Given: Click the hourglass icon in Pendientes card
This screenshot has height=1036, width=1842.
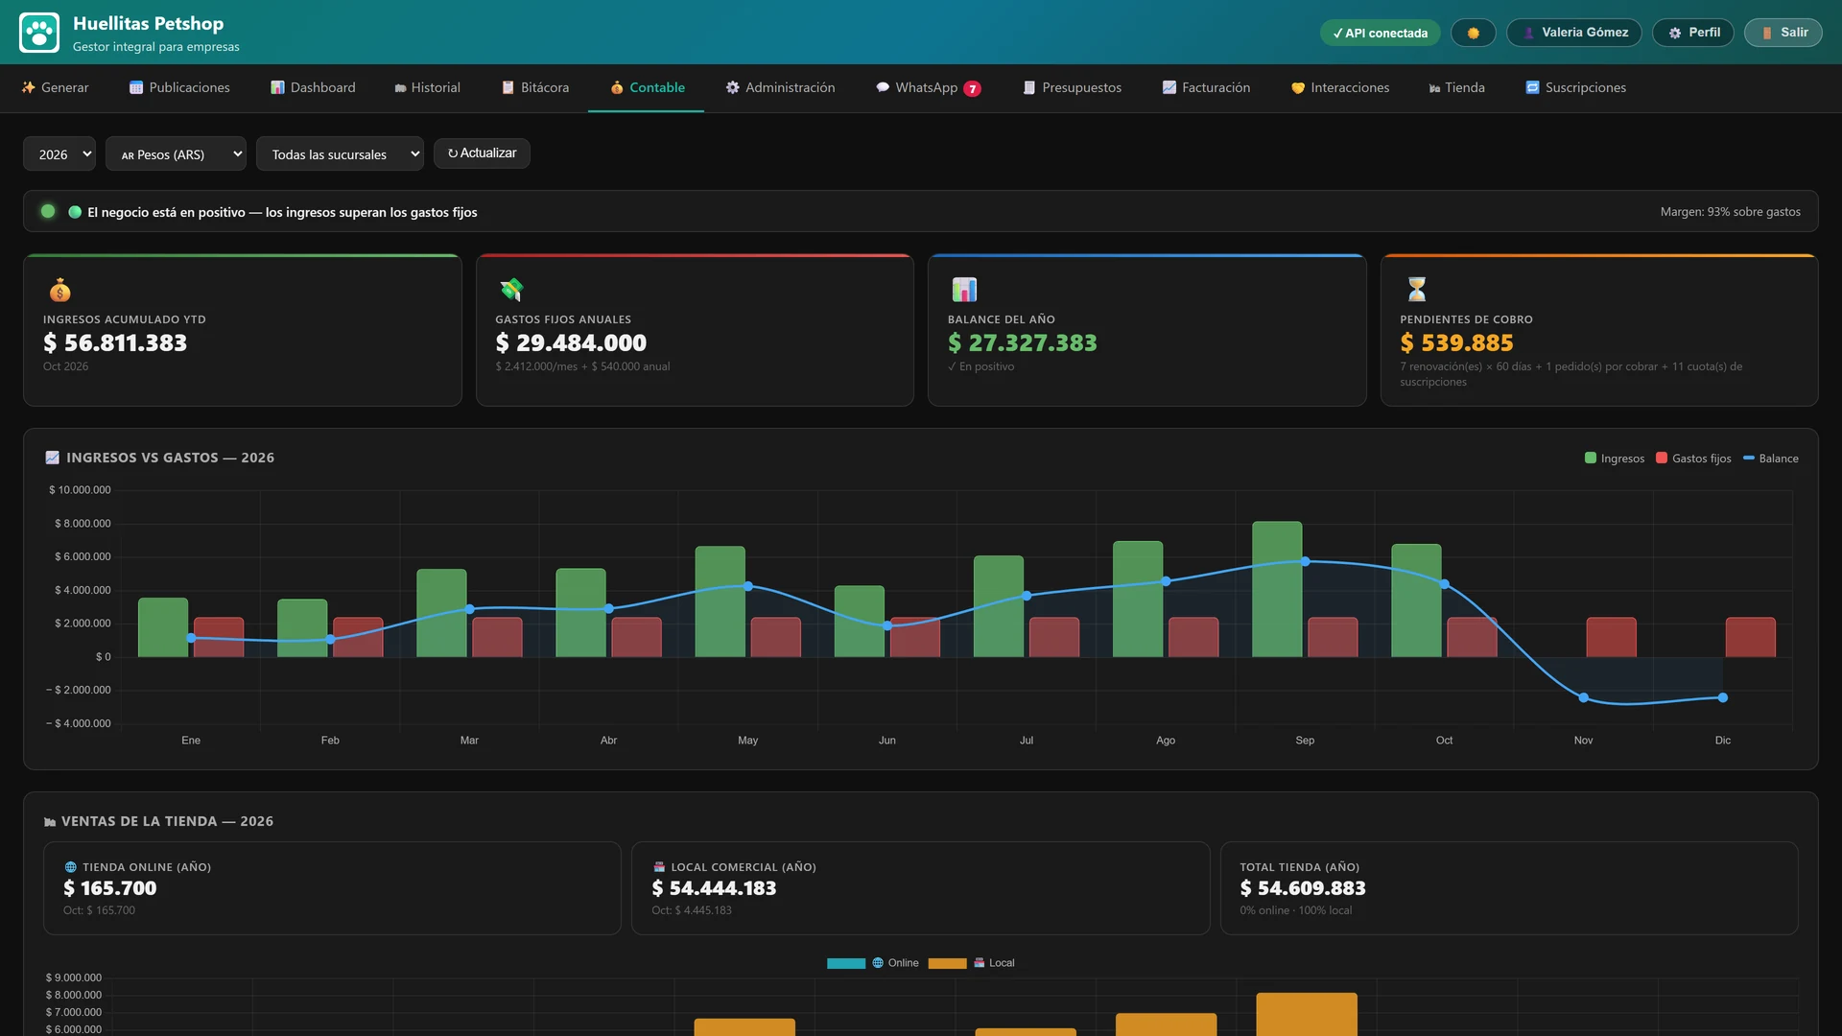Looking at the screenshot, I should [x=1416, y=290].
